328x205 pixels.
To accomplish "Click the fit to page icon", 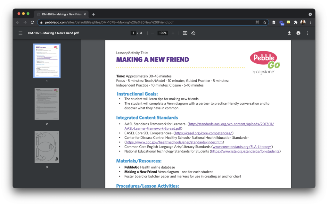I will [x=185, y=33].
